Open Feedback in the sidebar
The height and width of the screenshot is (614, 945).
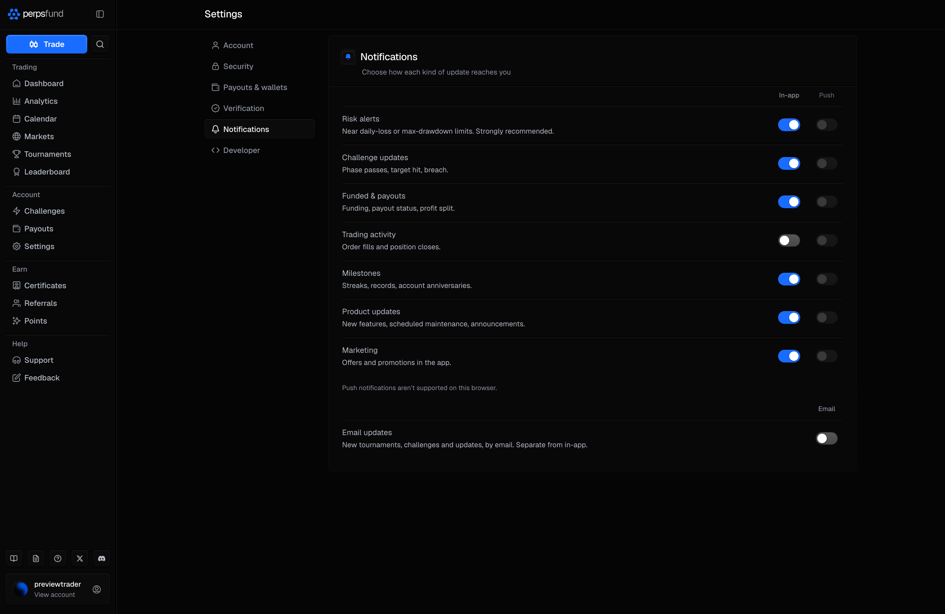[57, 378]
